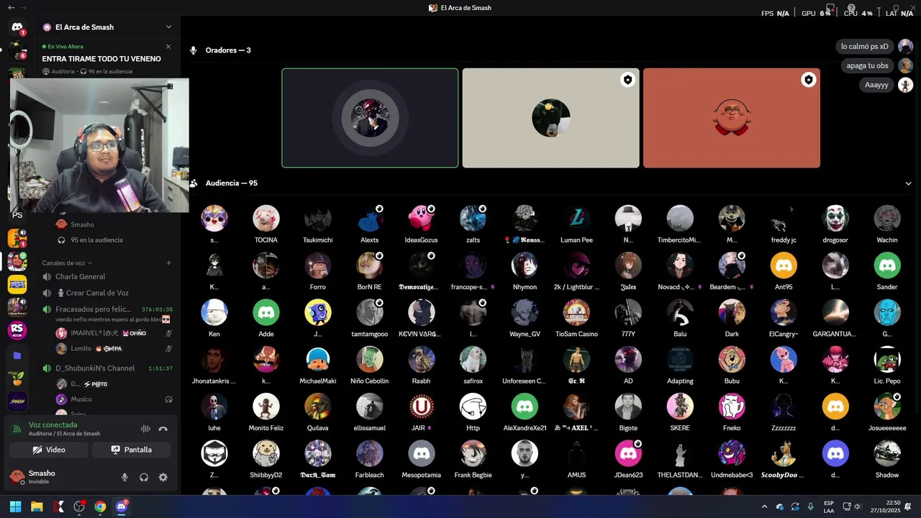Collapse the Canales de voz category
The width and height of the screenshot is (921, 518).
pos(67,263)
